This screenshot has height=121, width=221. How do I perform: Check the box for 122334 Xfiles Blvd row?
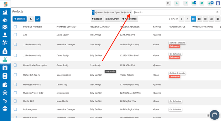point(15,55)
